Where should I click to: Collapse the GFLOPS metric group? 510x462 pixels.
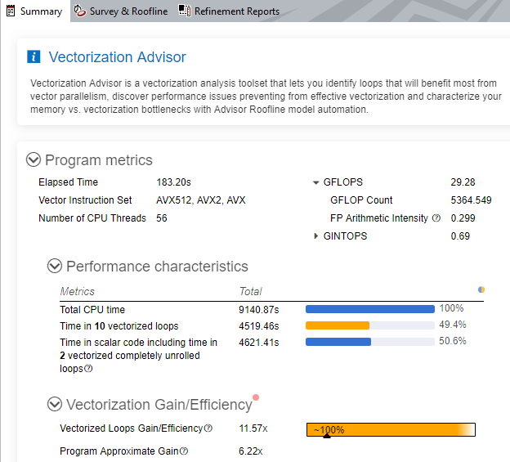pos(316,182)
